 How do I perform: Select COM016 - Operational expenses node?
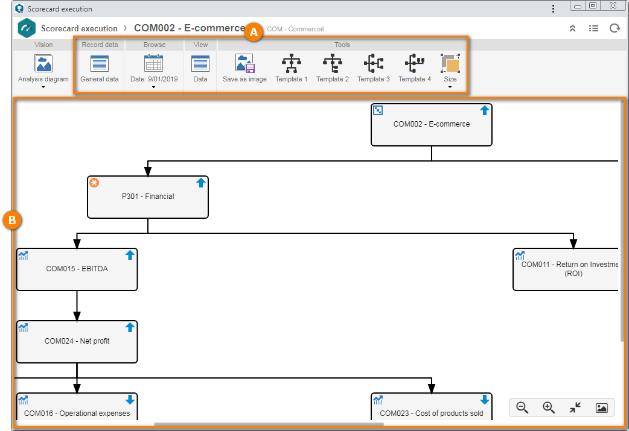(x=77, y=406)
